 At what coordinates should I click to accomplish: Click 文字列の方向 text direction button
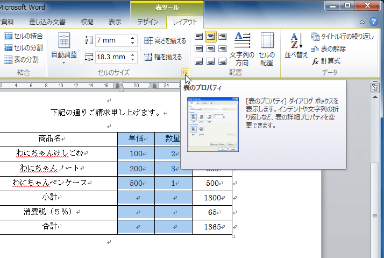242,49
